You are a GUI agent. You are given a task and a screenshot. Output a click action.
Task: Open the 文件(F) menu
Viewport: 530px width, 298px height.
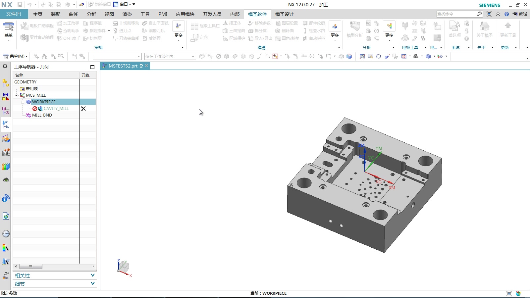[x=14, y=14]
